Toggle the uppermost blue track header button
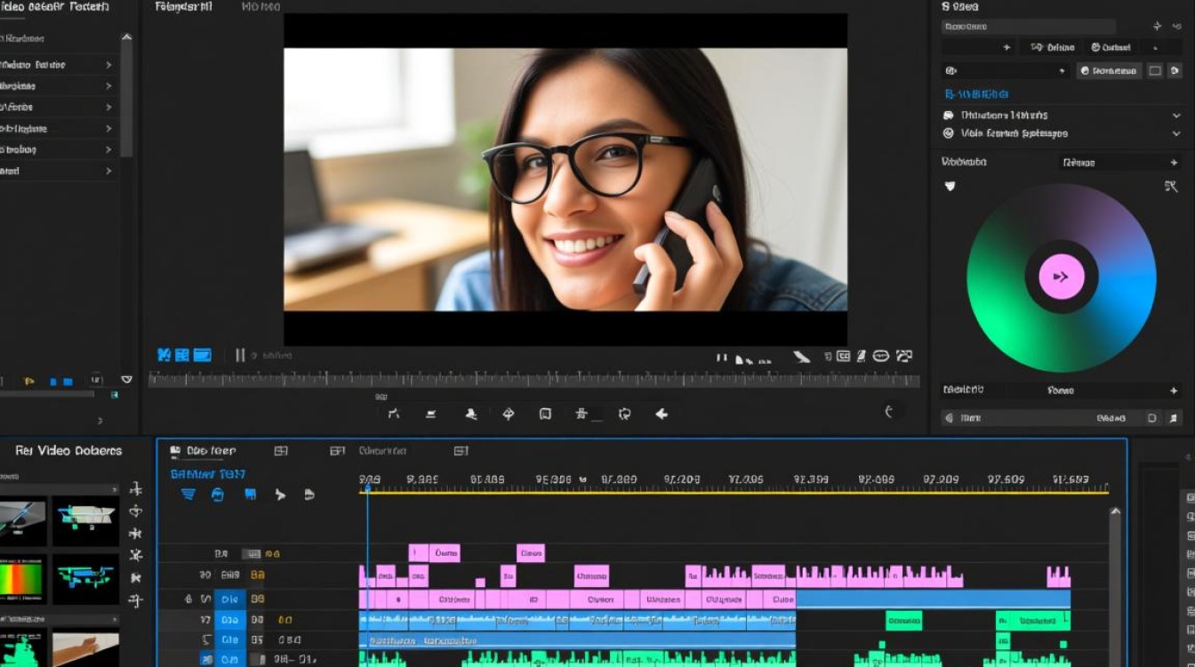The image size is (1195, 667). click(230, 599)
